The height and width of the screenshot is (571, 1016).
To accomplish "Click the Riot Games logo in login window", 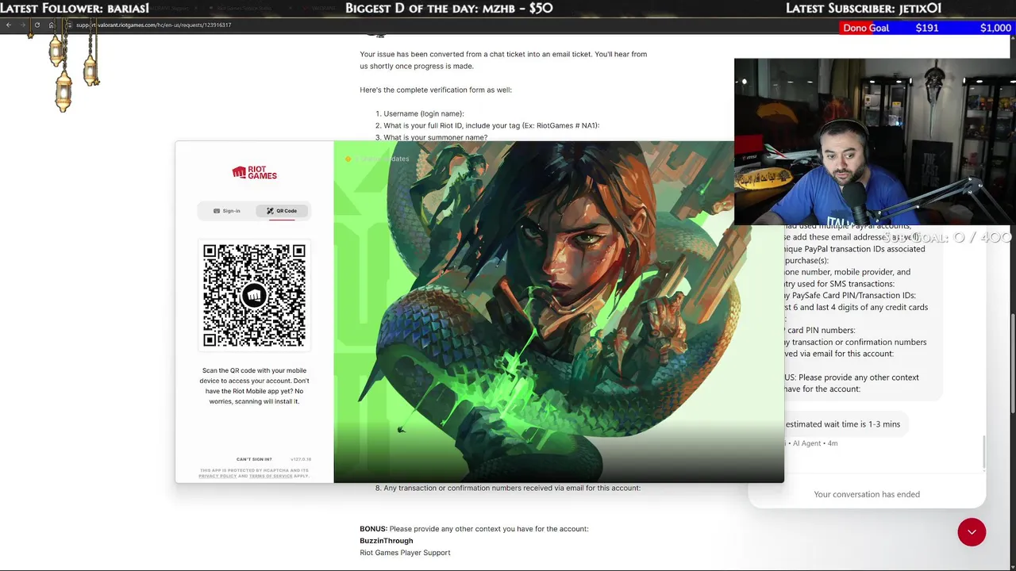I will click(254, 173).
